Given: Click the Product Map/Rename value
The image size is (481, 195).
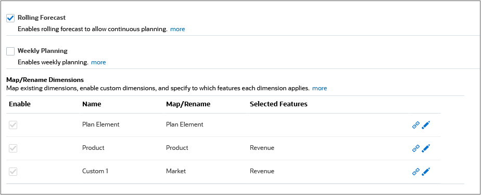Looking at the screenshot, I should click(177, 148).
